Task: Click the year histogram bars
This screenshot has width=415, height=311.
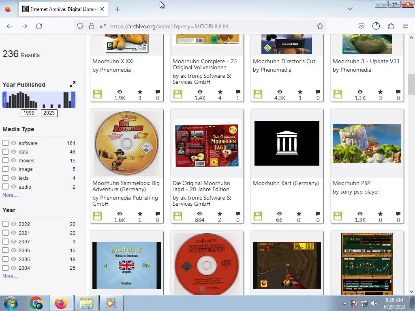Action: pos(39,100)
